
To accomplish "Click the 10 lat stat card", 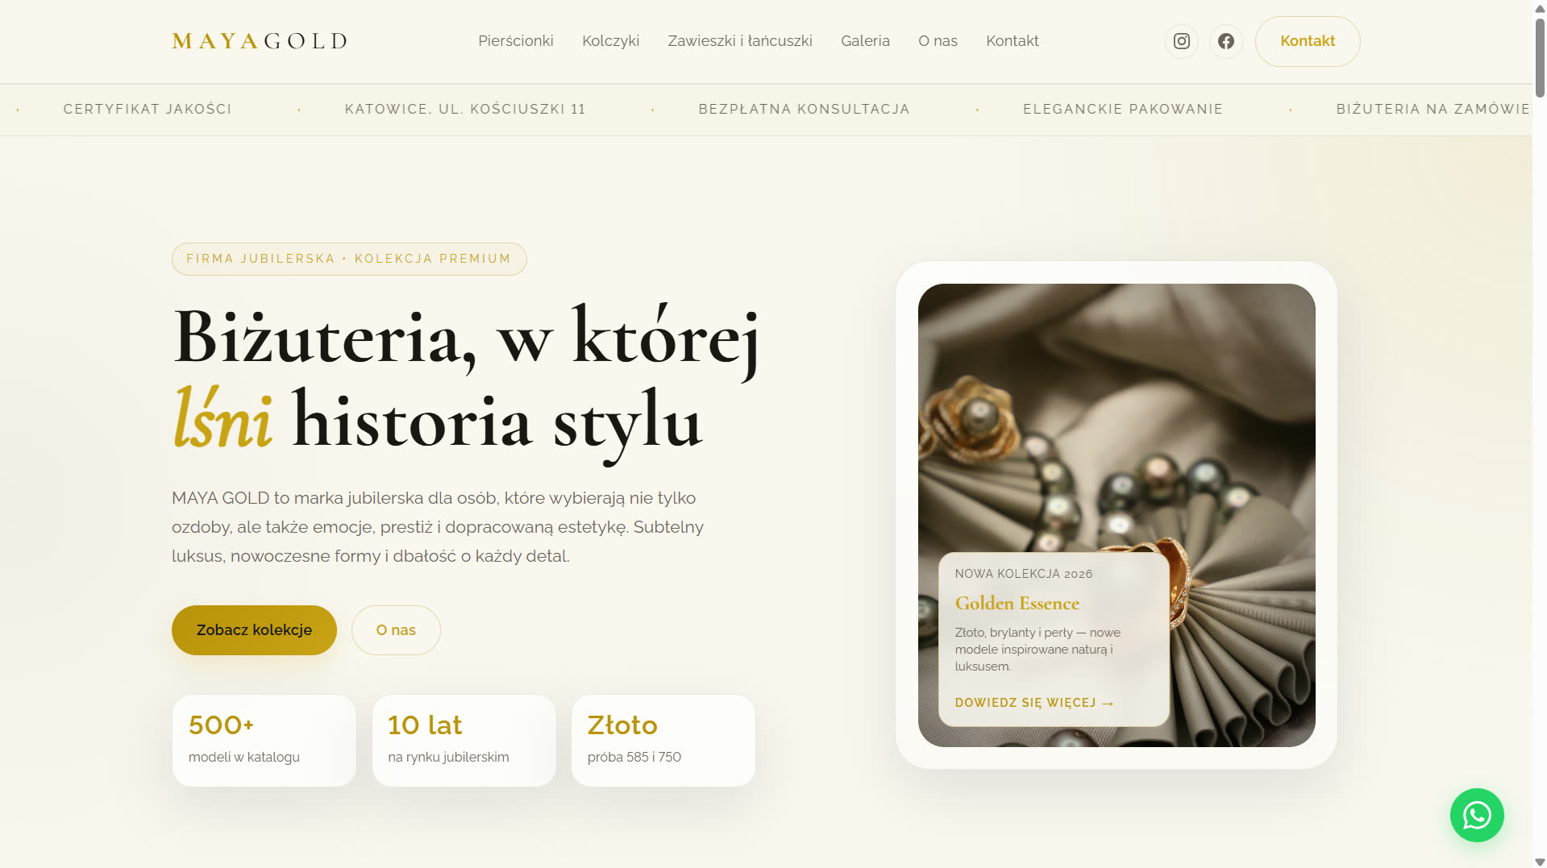I will 464,740.
